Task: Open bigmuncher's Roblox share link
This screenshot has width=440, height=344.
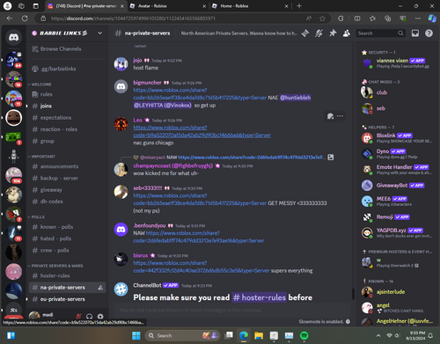Action: (x=200, y=94)
